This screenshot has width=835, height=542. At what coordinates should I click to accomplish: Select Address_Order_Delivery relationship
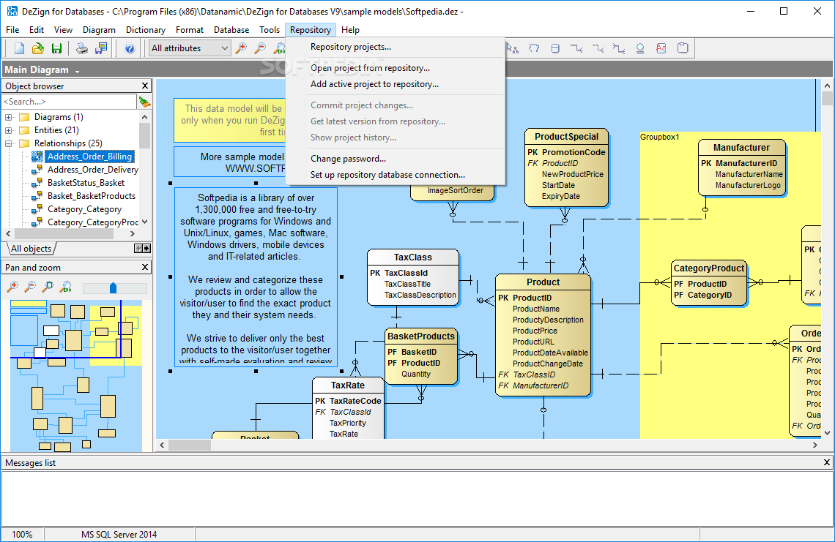coord(93,170)
